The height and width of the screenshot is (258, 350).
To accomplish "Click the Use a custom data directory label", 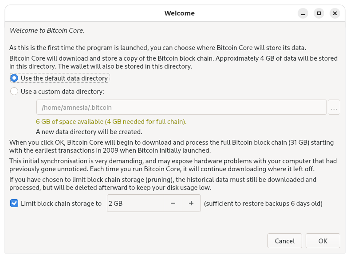I will click(63, 92).
